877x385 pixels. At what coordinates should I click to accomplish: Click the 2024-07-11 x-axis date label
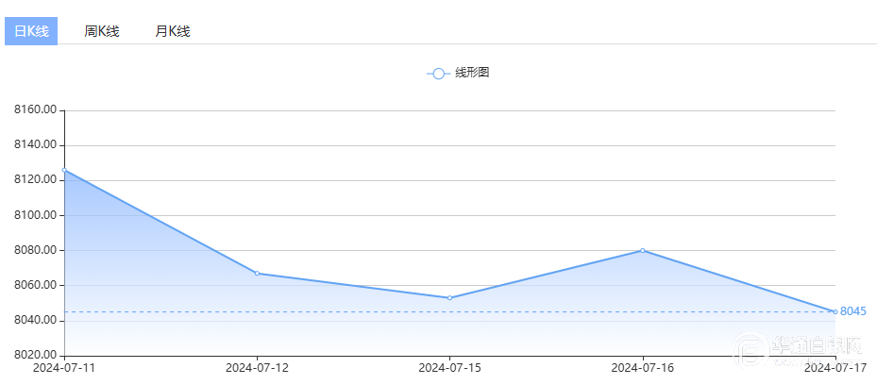click(x=64, y=368)
